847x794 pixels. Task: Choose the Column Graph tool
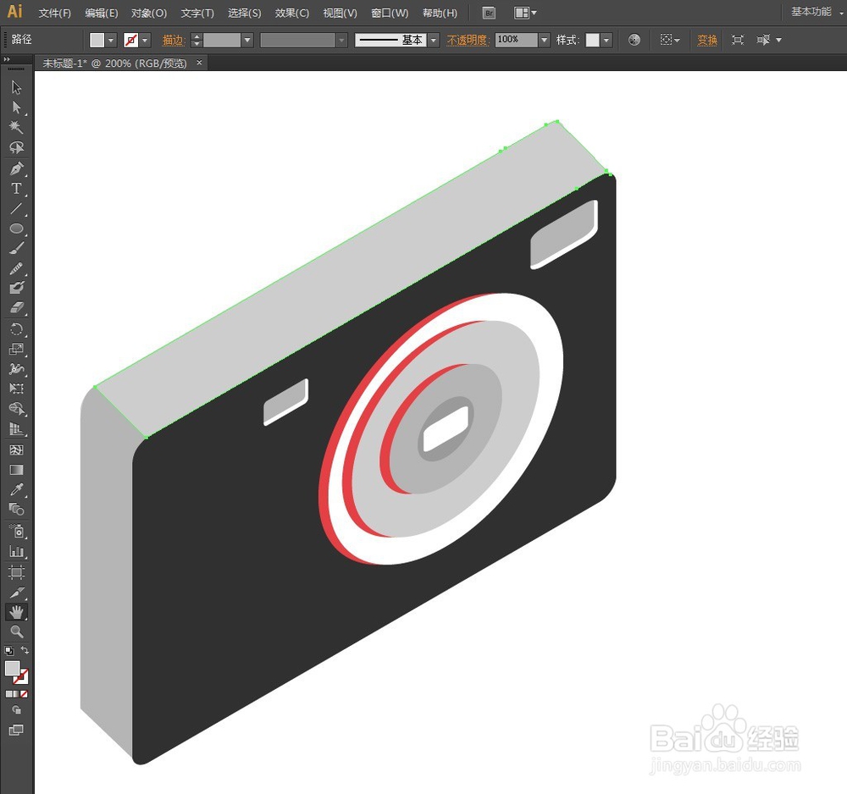click(x=16, y=551)
